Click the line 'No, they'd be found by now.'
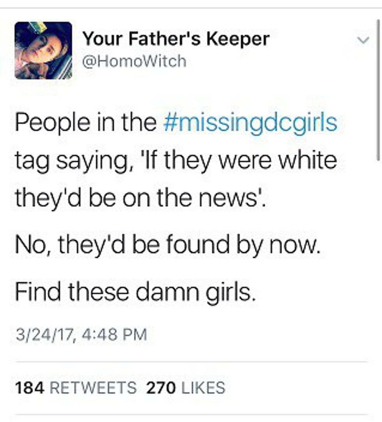Viewport: 382px width, 422px height. (168, 245)
